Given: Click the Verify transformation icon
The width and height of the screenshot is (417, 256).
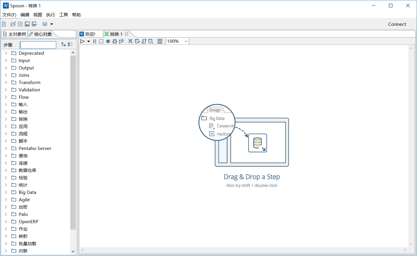Looking at the screenshot, I should pyautogui.click(x=131, y=41).
